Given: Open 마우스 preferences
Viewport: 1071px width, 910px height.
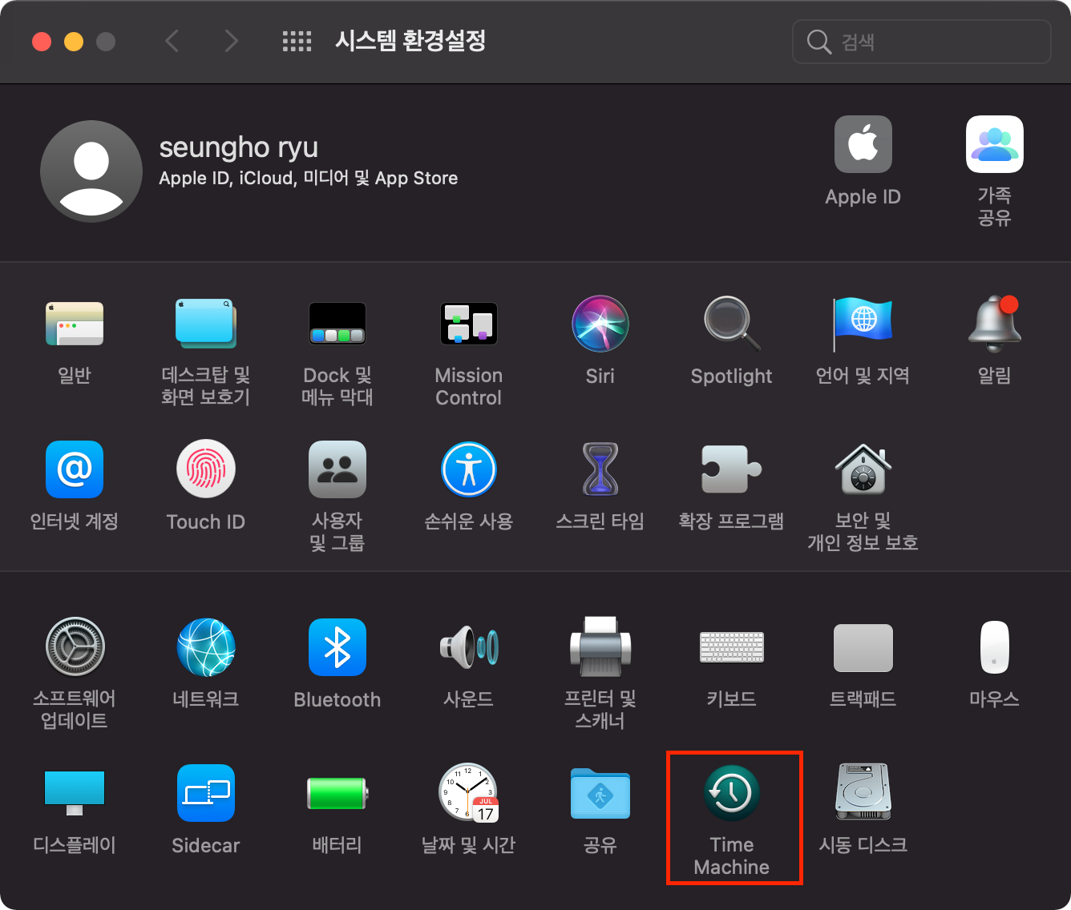Looking at the screenshot, I should [x=995, y=647].
